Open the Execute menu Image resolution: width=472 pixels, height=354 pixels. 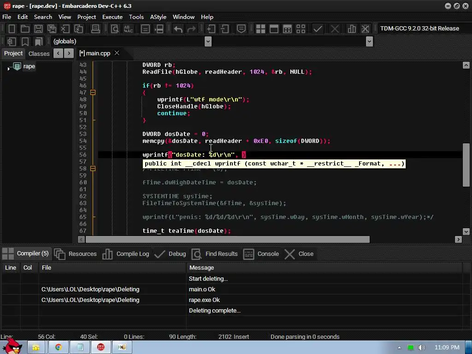(x=112, y=17)
